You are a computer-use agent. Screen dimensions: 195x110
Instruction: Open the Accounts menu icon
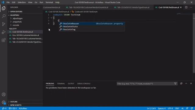pyautogui.click(x=4, y=94)
